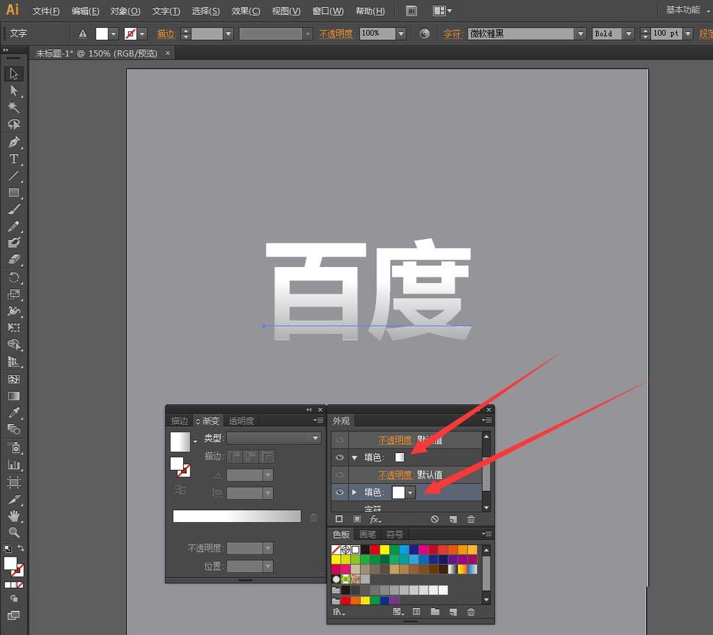Open the Bold font style dropdown
Image resolution: width=713 pixels, height=635 pixels.
(628, 34)
